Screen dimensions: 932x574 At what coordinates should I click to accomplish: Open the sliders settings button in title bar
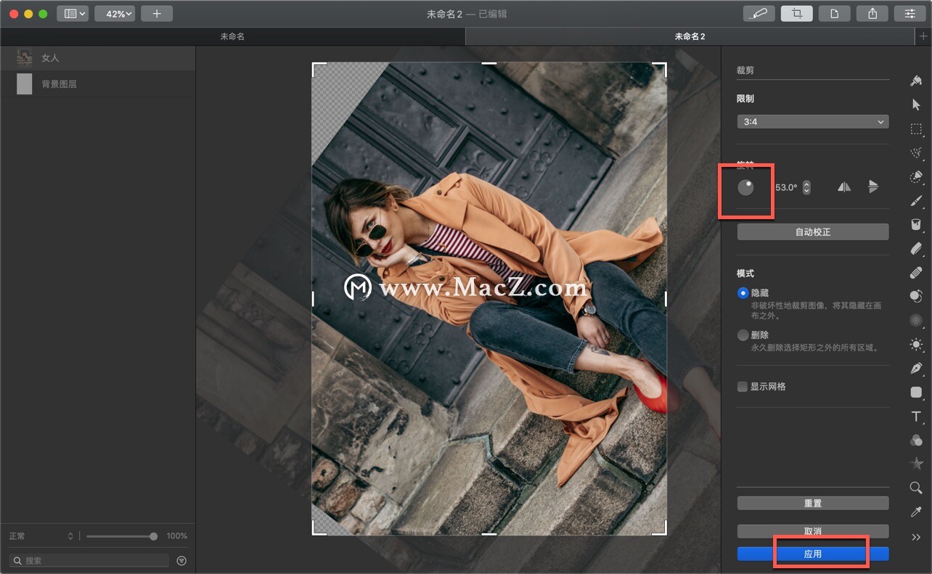click(x=909, y=14)
